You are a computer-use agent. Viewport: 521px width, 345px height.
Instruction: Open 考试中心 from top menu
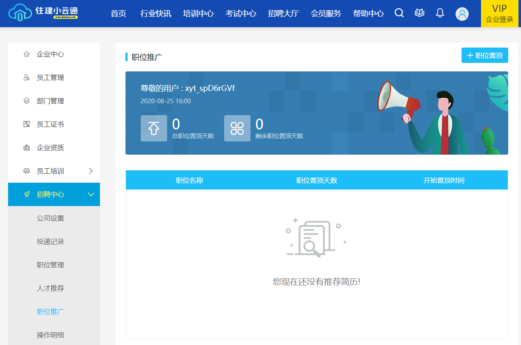click(241, 14)
